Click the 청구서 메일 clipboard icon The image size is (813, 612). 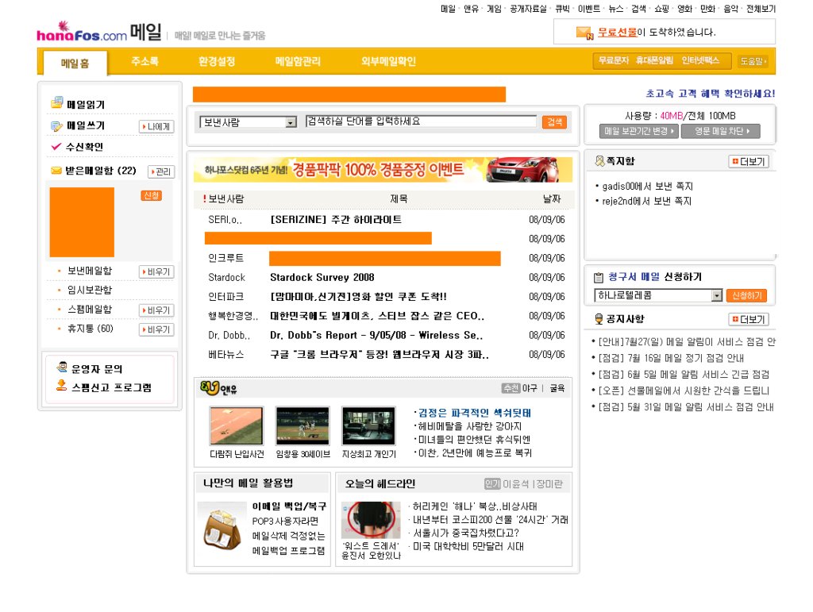click(599, 277)
